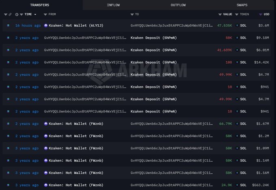Open Kraken: Hot Wallet (6LY1J) entity
276x190 pixels.
76,26
